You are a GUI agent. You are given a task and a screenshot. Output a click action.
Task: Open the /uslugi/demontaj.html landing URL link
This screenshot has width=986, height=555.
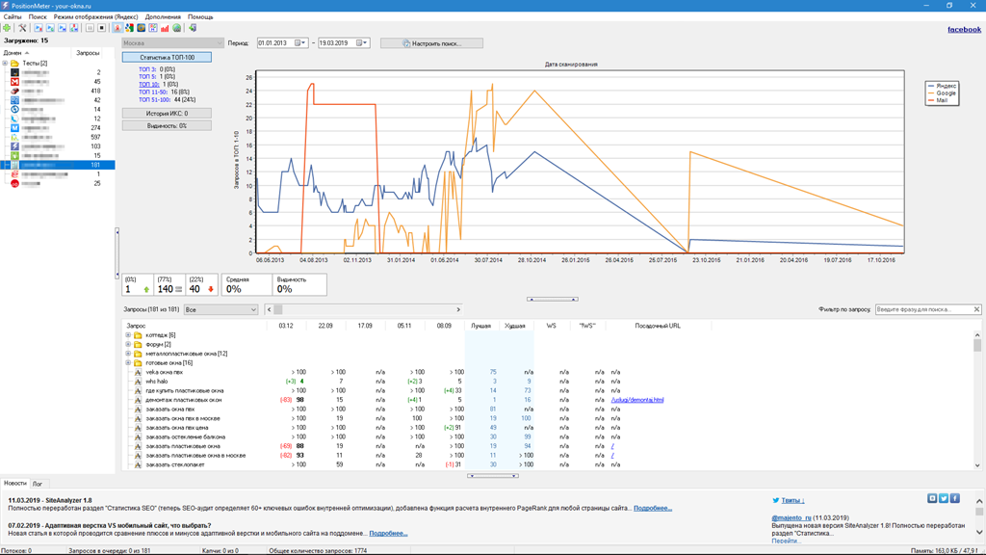click(x=636, y=400)
